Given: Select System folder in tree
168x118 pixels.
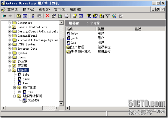Looking at the screenshot, I should coord(23,53).
